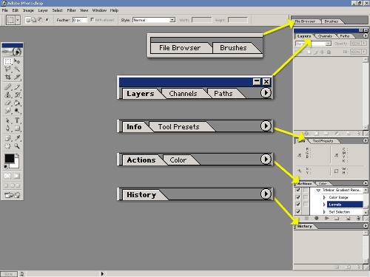The height and width of the screenshot is (277, 370).
Task: Pick the Eyedropper tool
Action: click(17, 138)
